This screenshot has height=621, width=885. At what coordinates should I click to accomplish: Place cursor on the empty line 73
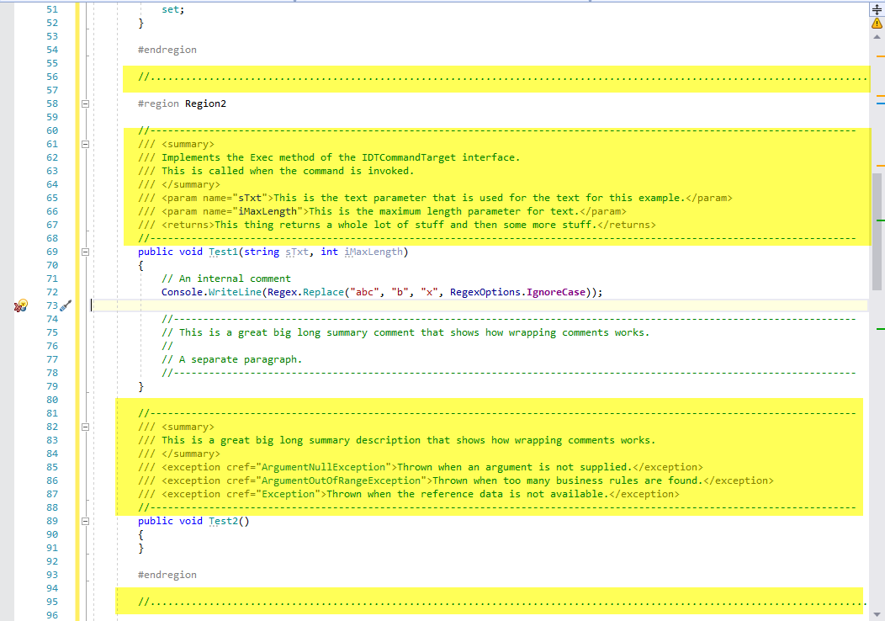421,305
